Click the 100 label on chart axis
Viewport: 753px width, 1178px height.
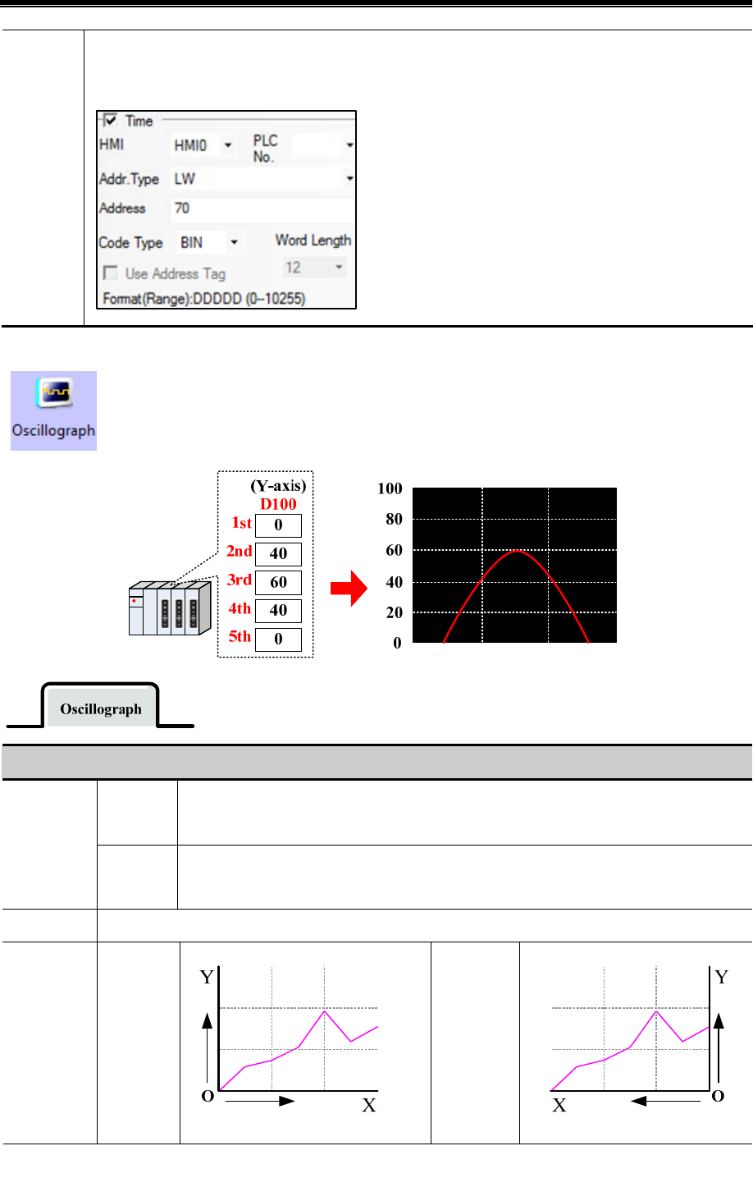pyautogui.click(x=390, y=488)
